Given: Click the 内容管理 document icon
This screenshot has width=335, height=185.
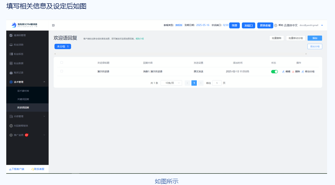Looking at the screenshot, I should pos(11,116).
